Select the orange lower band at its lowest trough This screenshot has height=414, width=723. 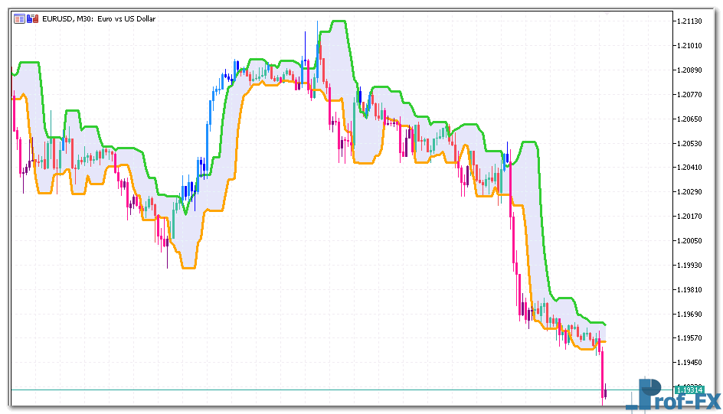tap(188, 268)
